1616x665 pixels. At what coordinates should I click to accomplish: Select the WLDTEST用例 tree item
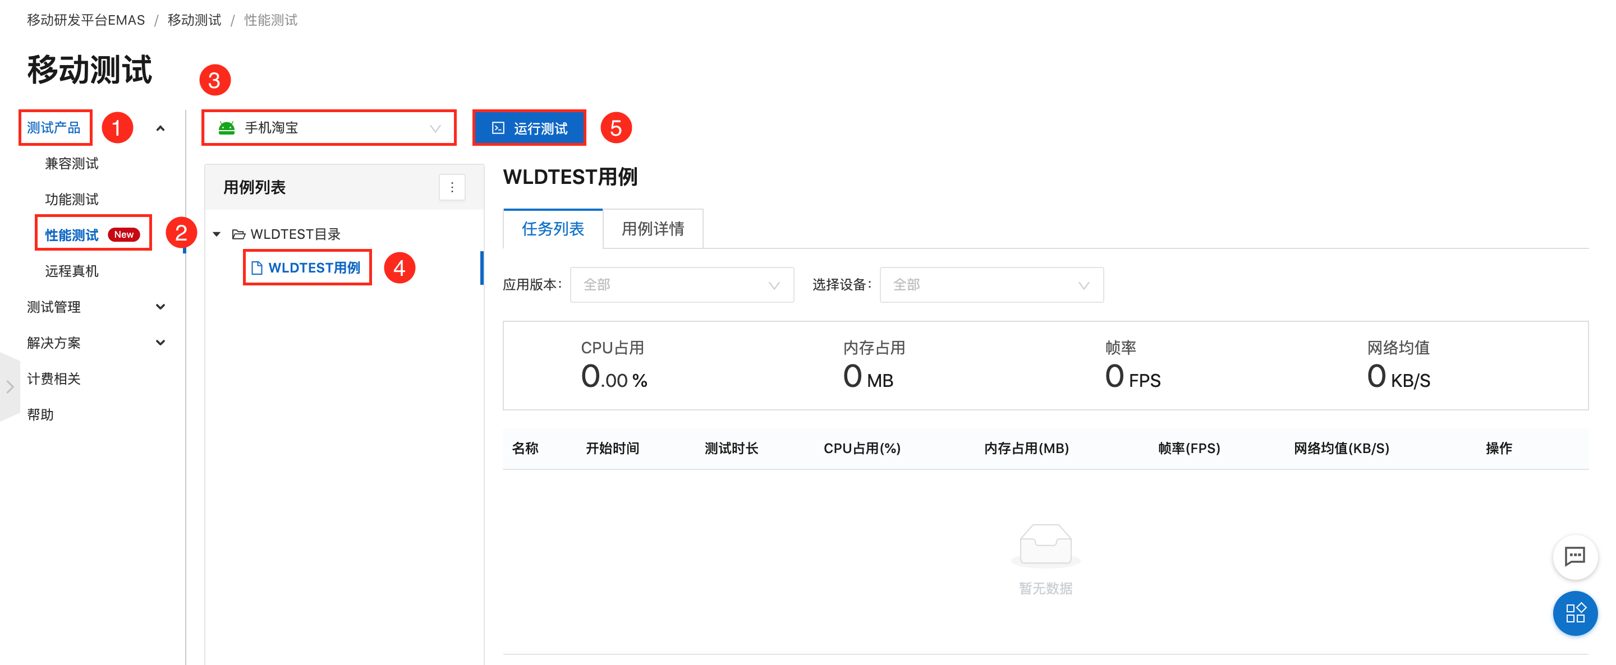pos(314,268)
